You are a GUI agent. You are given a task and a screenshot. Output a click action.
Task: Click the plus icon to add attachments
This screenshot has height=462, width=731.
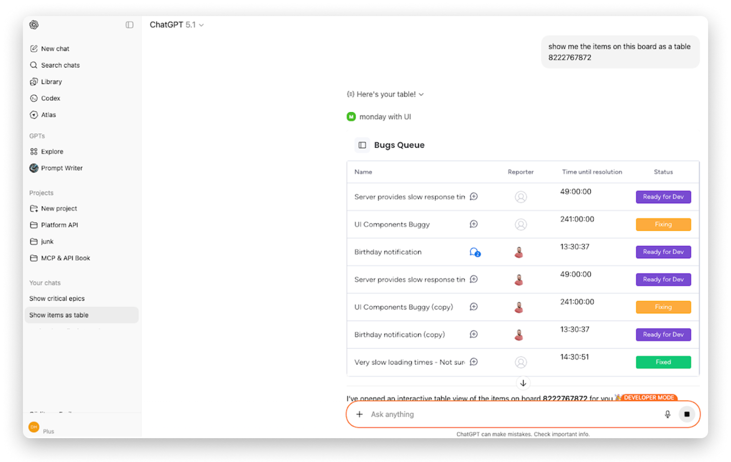tap(360, 414)
